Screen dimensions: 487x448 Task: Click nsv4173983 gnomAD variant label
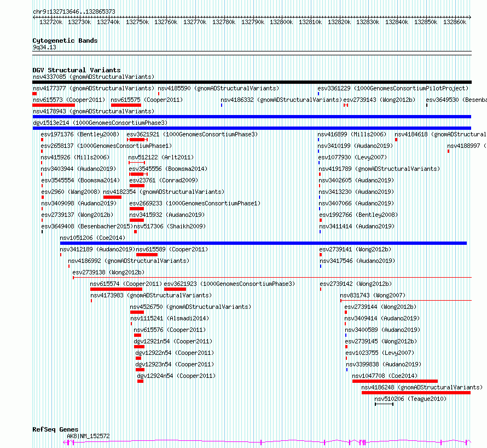pos(151,295)
